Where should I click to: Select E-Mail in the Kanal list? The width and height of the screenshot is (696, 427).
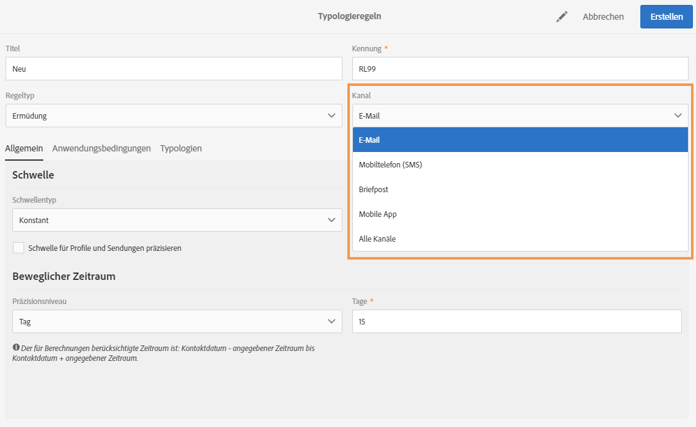tap(520, 140)
